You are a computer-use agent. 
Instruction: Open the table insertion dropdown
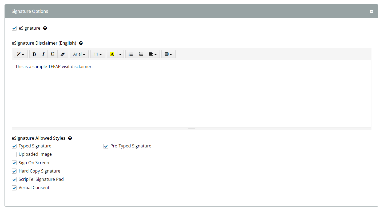[x=168, y=54]
